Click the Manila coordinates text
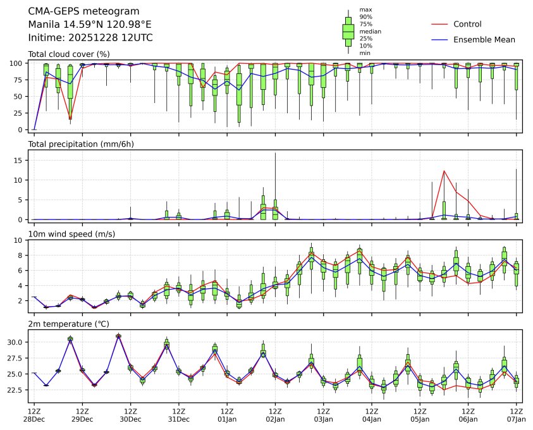The width and height of the screenshot is (533, 430). pyautogui.click(x=90, y=25)
